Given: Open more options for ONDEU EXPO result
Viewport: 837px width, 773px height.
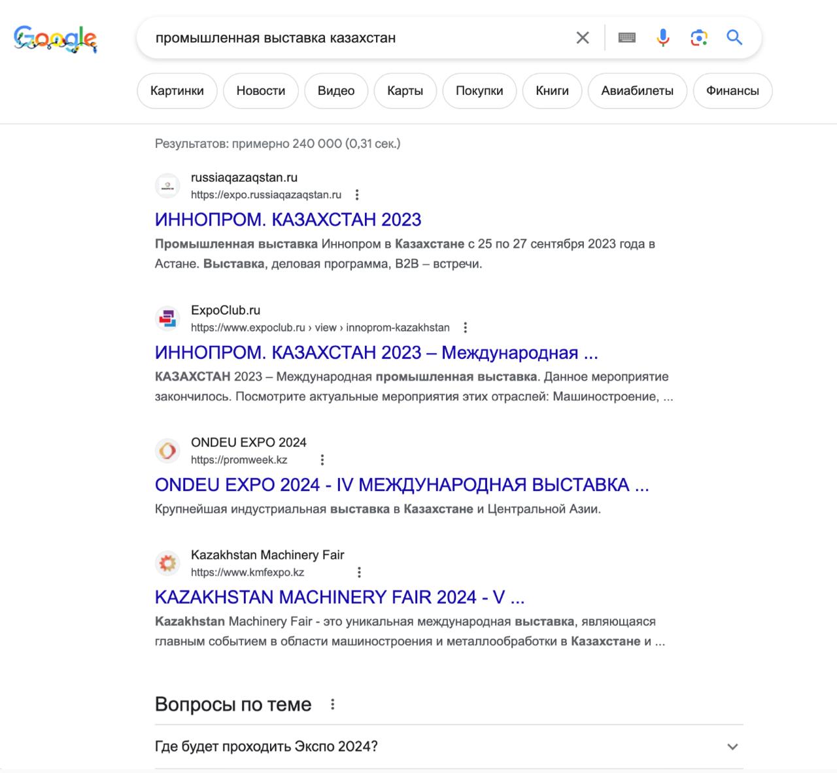Looking at the screenshot, I should point(322,460).
